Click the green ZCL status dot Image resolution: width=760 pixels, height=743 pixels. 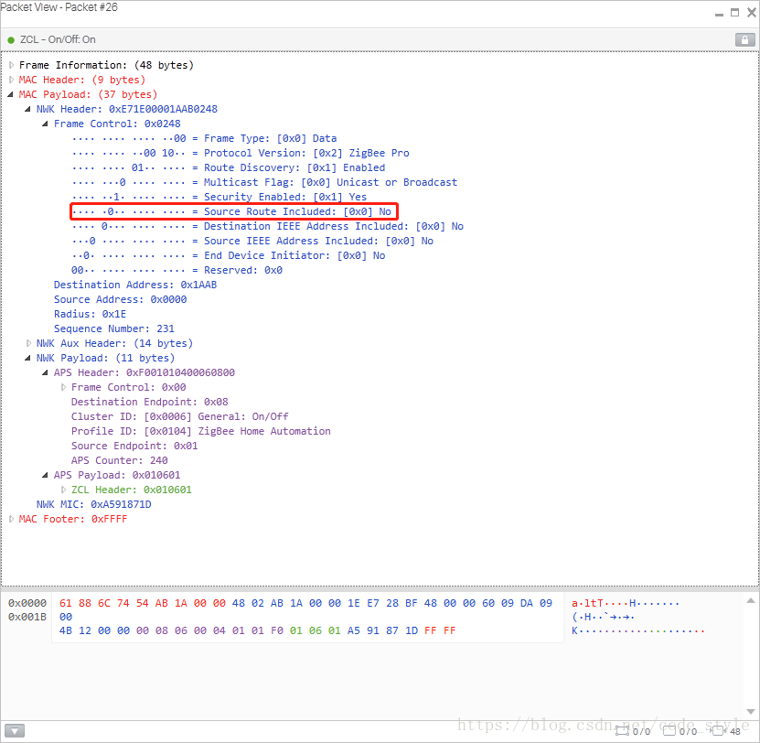coord(11,39)
